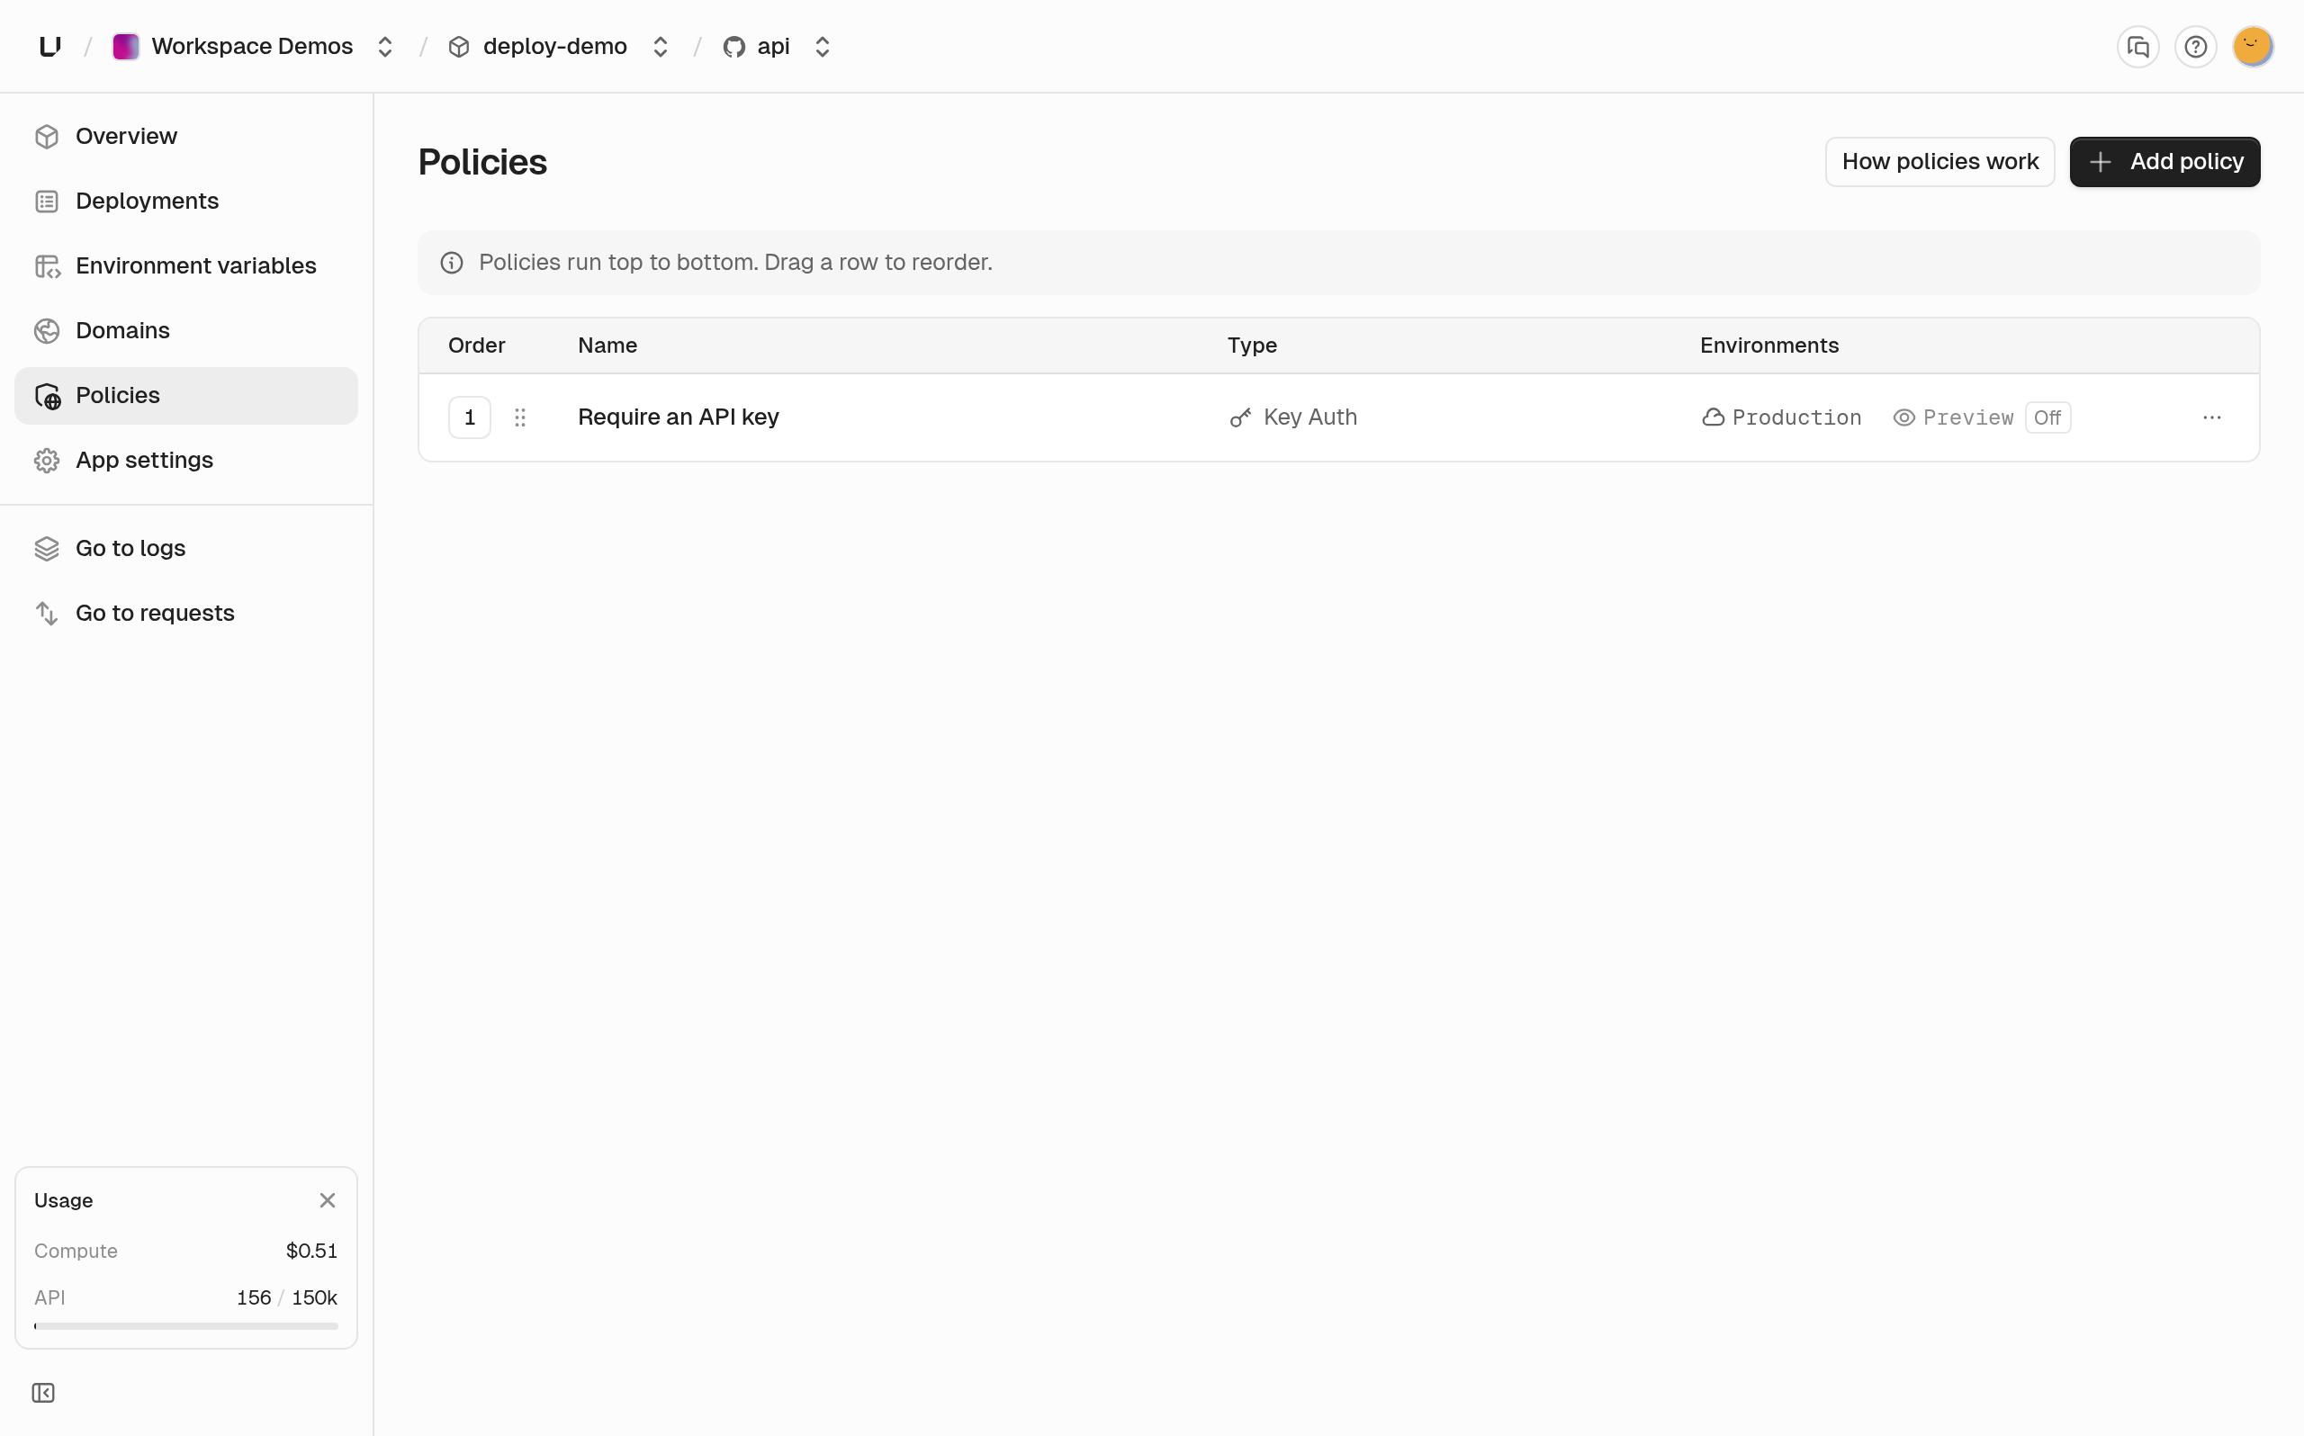Click the requests arrows icon
Image resolution: width=2304 pixels, height=1436 pixels.
47,614
